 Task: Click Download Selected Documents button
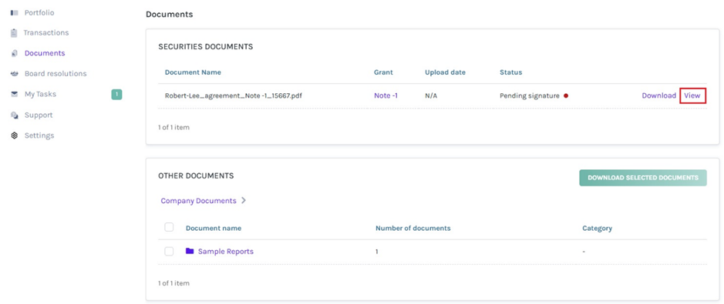[x=643, y=178]
